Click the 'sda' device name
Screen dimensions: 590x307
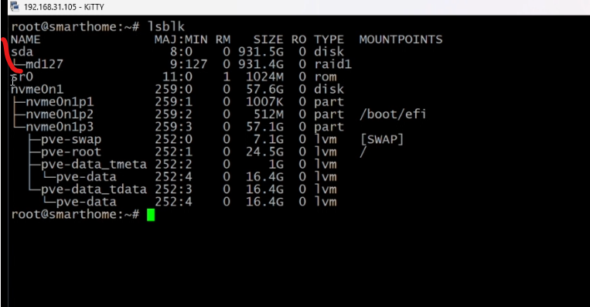coord(22,52)
